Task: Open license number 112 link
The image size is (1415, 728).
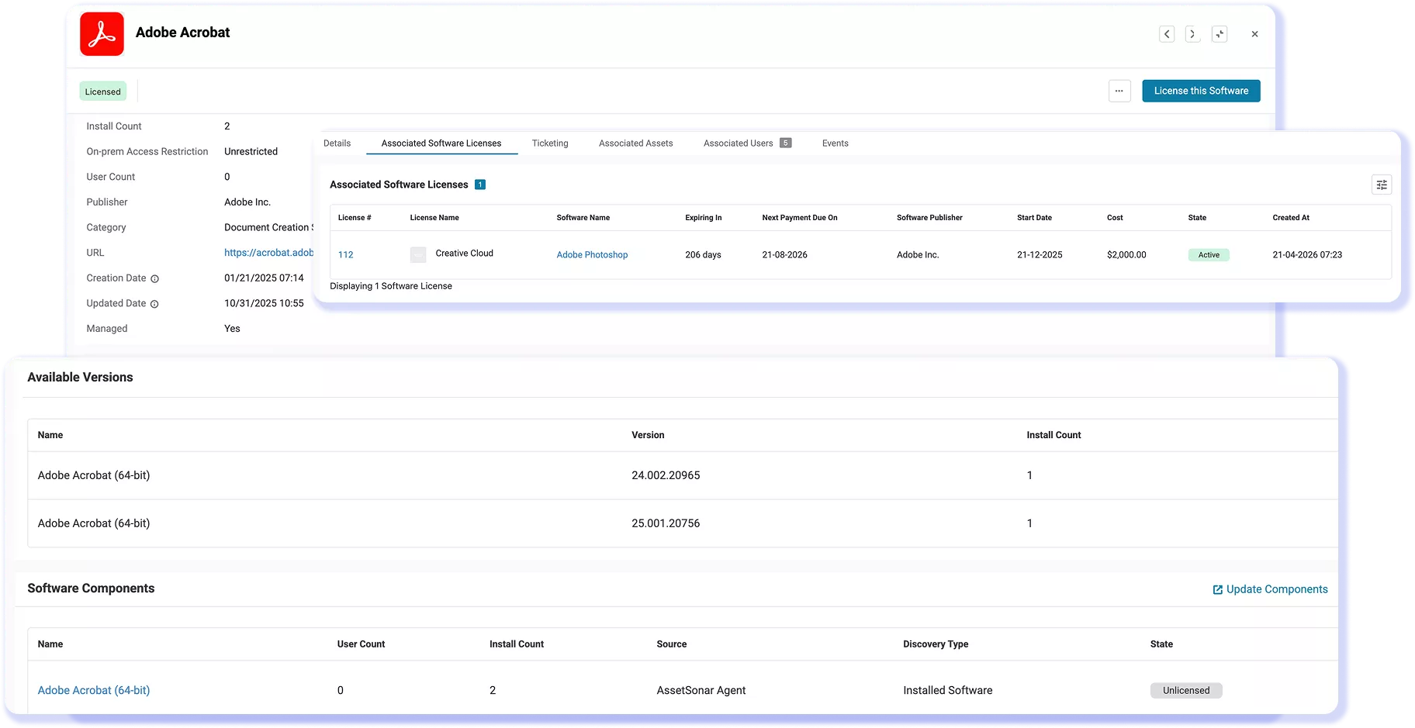Action: pyautogui.click(x=346, y=255)
